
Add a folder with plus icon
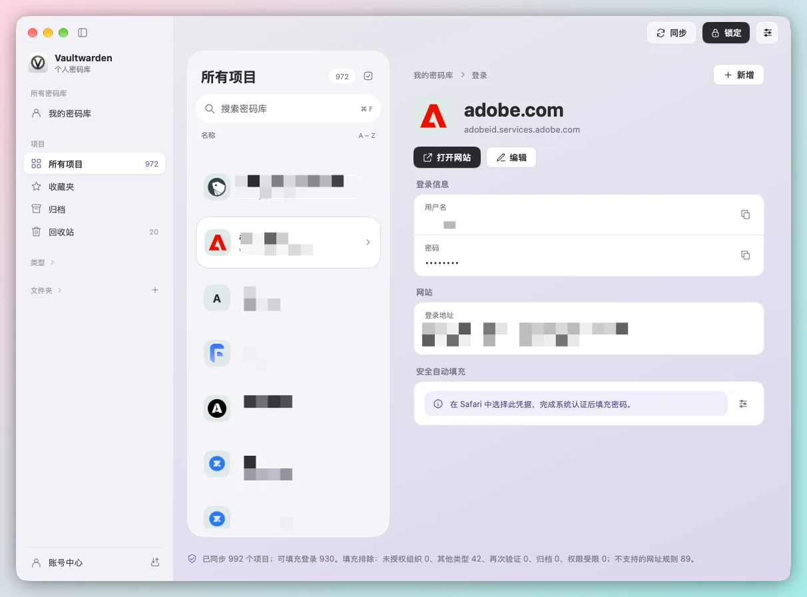pos(155,290)
